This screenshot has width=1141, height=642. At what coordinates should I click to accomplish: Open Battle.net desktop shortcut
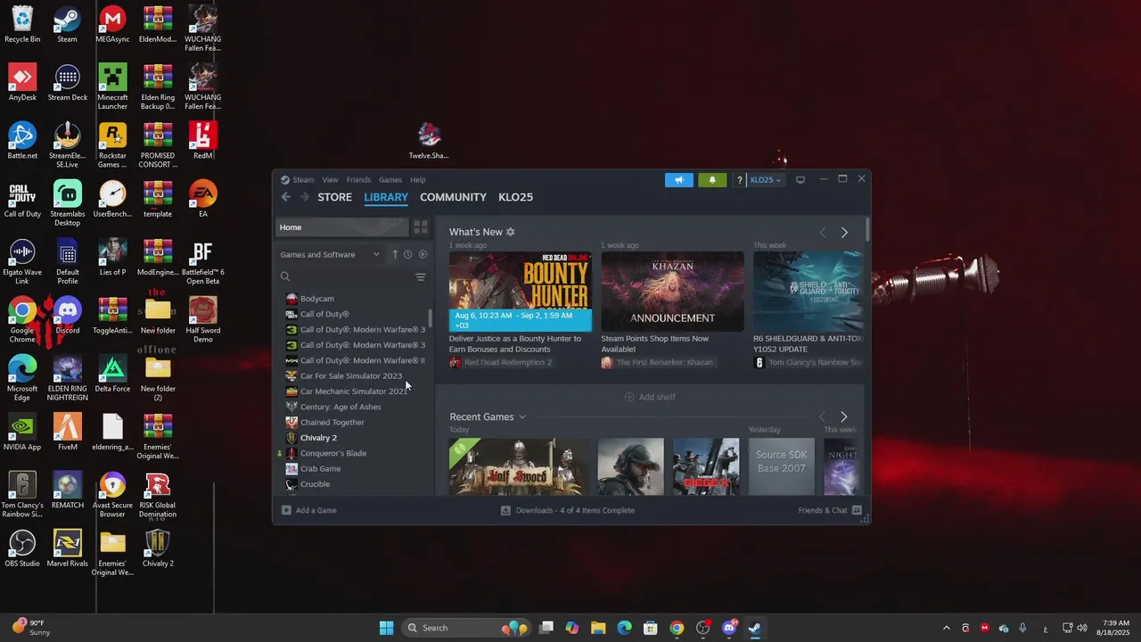point(22,141)
